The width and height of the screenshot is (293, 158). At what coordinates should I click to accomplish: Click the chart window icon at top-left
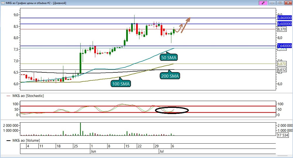pos(3,3)
